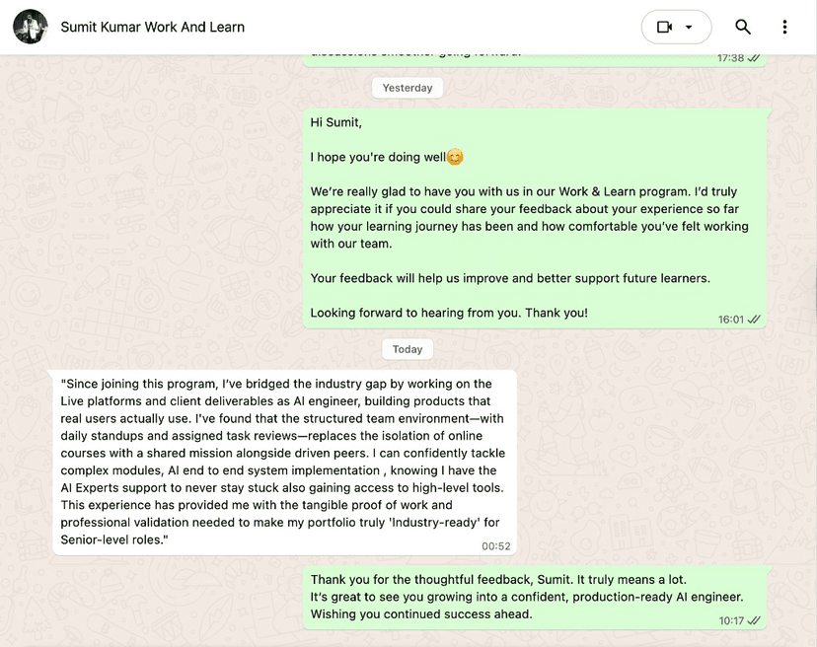Click the Today date divider
The width and height of the screenshot is (817, 647).
(x=407, y=348)
